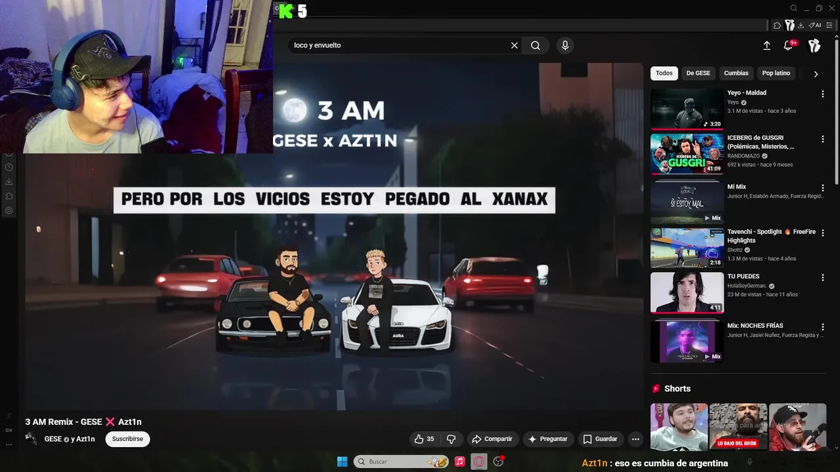Open browser extensions puzzle icon

778,26
